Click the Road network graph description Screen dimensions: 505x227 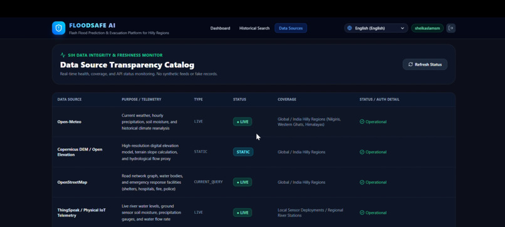152,183
